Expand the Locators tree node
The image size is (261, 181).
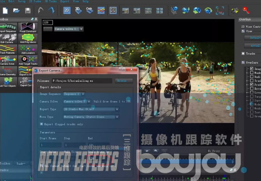click(x=247, y=93)
